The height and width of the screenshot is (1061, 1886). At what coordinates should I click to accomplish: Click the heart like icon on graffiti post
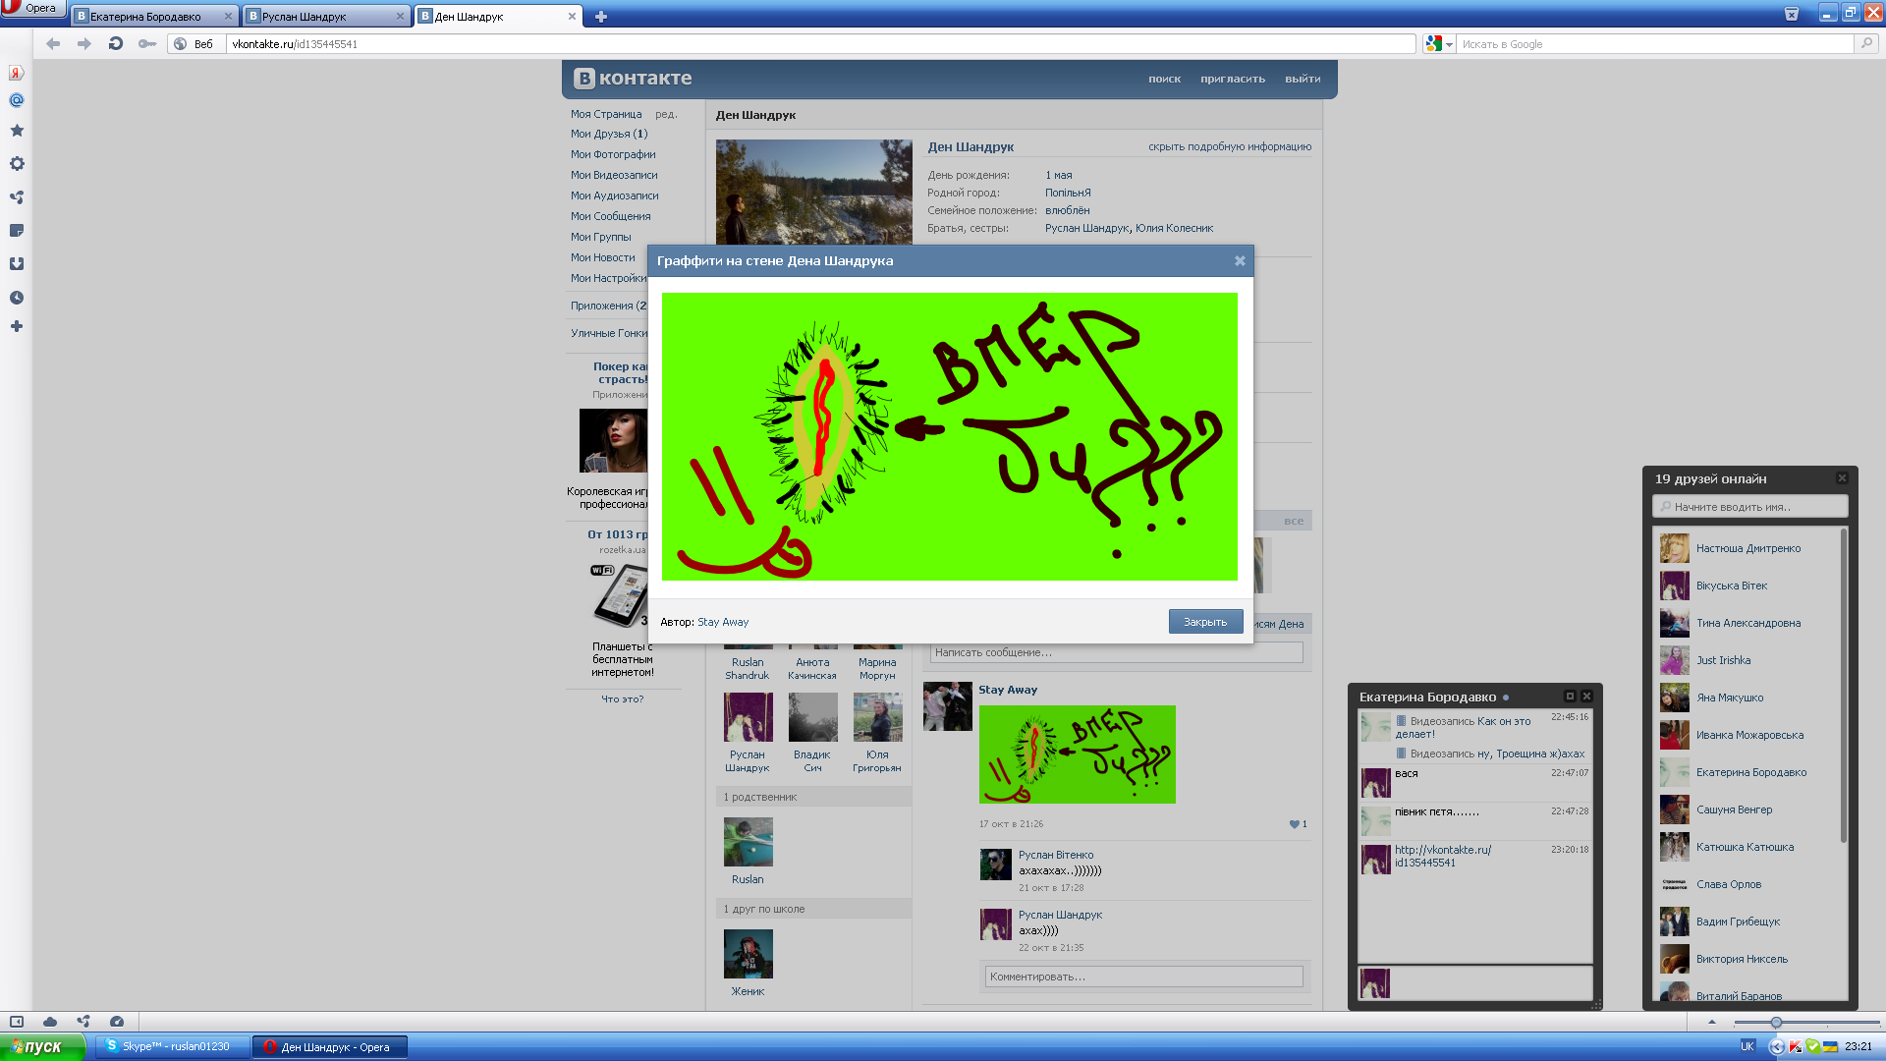coord(1295,824)
